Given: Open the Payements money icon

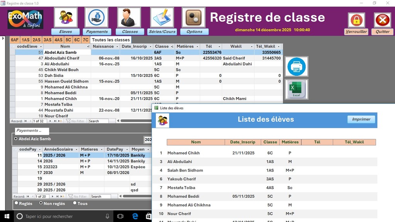Looking at the screenshot, I should 96,17.
